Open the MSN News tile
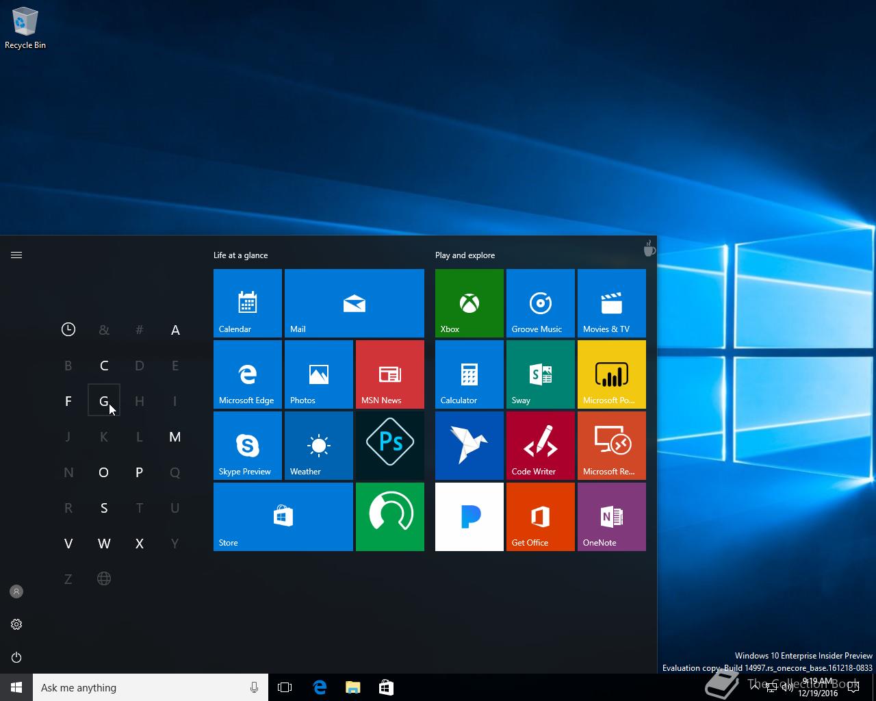Screen dimensions: 876x701 coord(390,374)
